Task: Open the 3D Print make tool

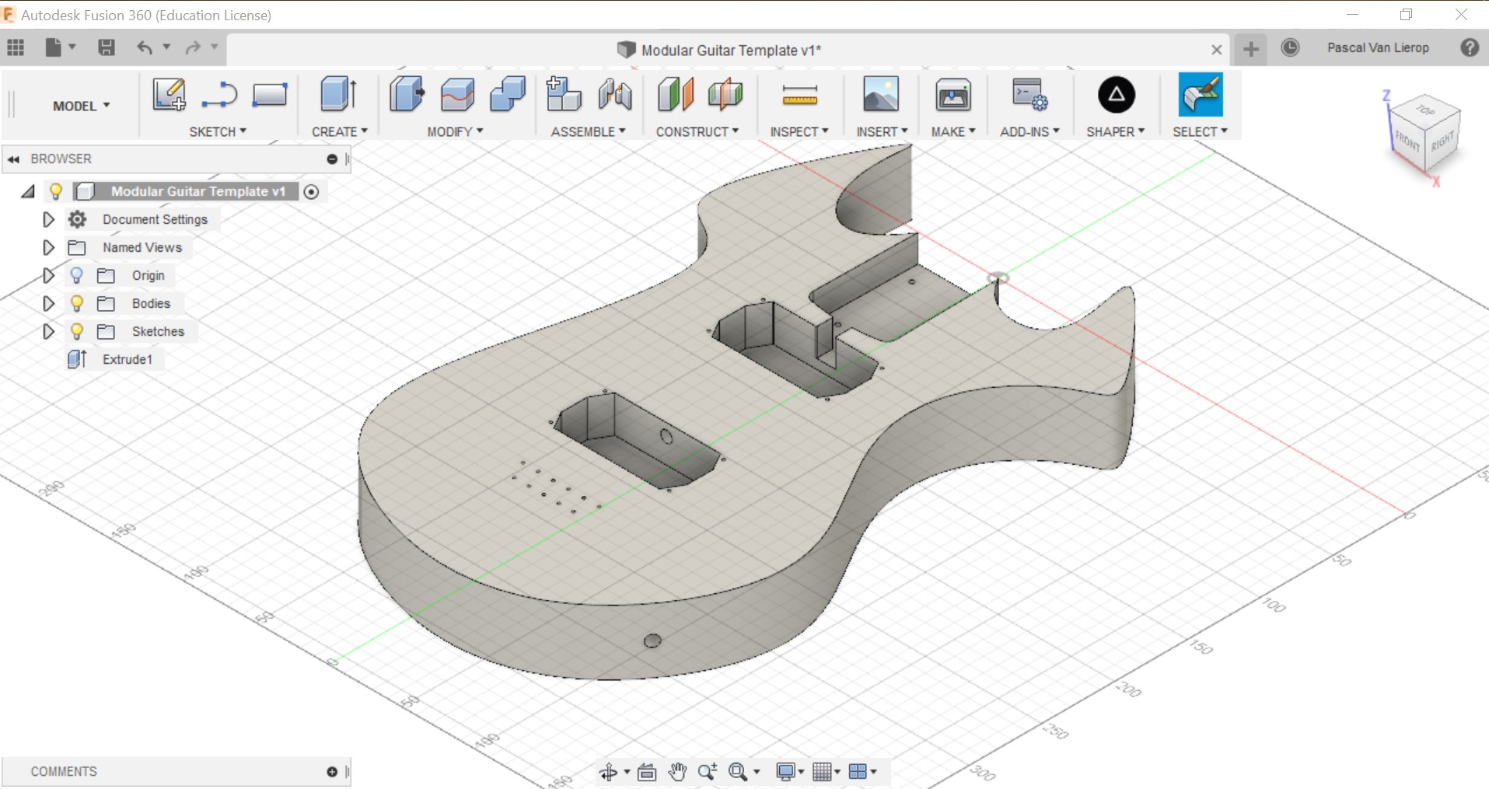Action: click(953, 95)
